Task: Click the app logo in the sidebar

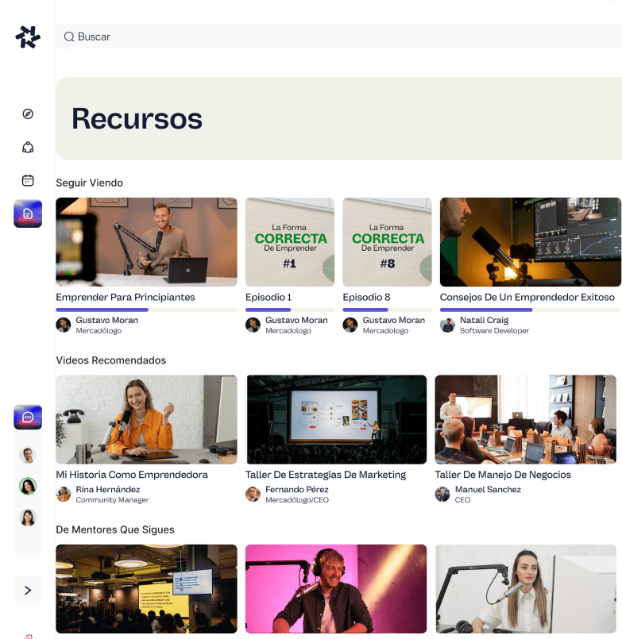Action: [x=28, y=37]
